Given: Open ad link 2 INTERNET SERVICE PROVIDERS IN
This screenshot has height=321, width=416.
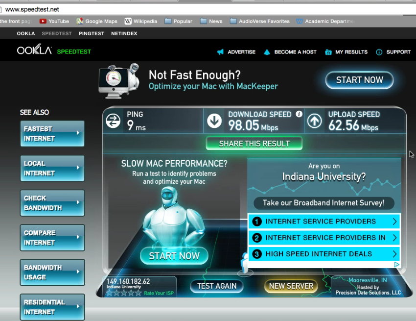Looking at the screenshot, I should pyautogui.click(x=324, y=238).
